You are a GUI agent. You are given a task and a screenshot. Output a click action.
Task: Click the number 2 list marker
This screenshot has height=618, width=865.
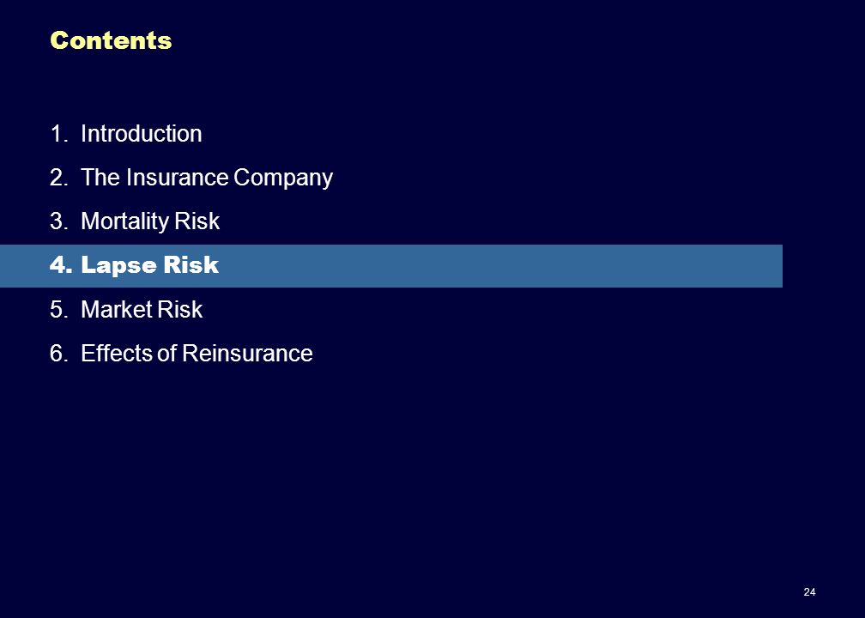(x=58, y=178)
